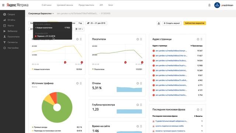Open the zen.yandex.ru/media/oldbox/chto-ia page link

click(x=171, y=56)
